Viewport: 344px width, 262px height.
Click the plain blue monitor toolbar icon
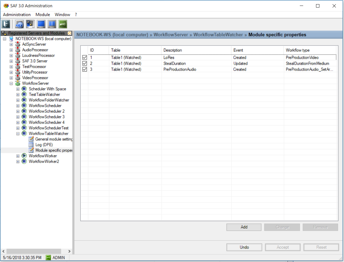coord(41,24)
